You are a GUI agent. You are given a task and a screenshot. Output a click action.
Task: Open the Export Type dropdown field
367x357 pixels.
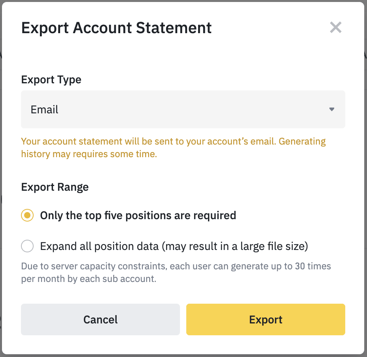pos(183,109)
